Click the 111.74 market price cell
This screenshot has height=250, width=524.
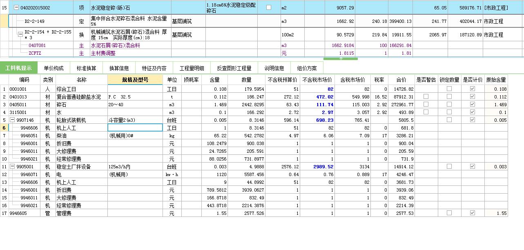tap(317, 105)
